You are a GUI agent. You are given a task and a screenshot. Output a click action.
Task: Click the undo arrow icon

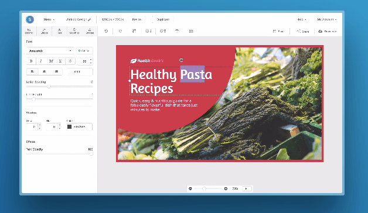click(106, 31)
